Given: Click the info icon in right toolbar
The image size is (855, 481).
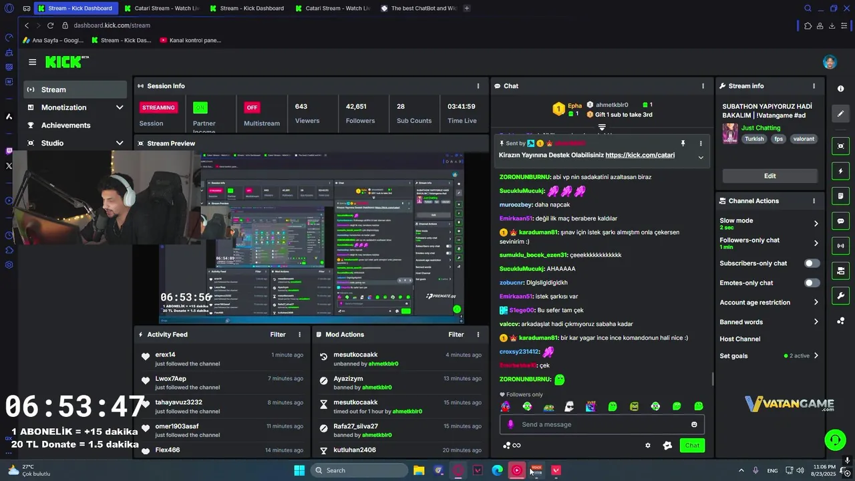Looking at the screenshot, I should pos(840,89).
